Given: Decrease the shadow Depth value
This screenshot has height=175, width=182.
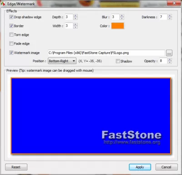Looking at the screenshot, I should tap(76, 18).
